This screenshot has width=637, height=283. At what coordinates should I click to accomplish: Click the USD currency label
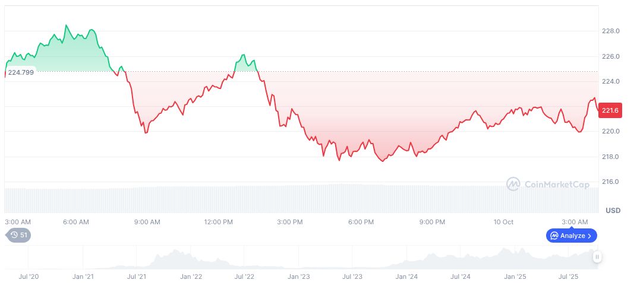613,211
